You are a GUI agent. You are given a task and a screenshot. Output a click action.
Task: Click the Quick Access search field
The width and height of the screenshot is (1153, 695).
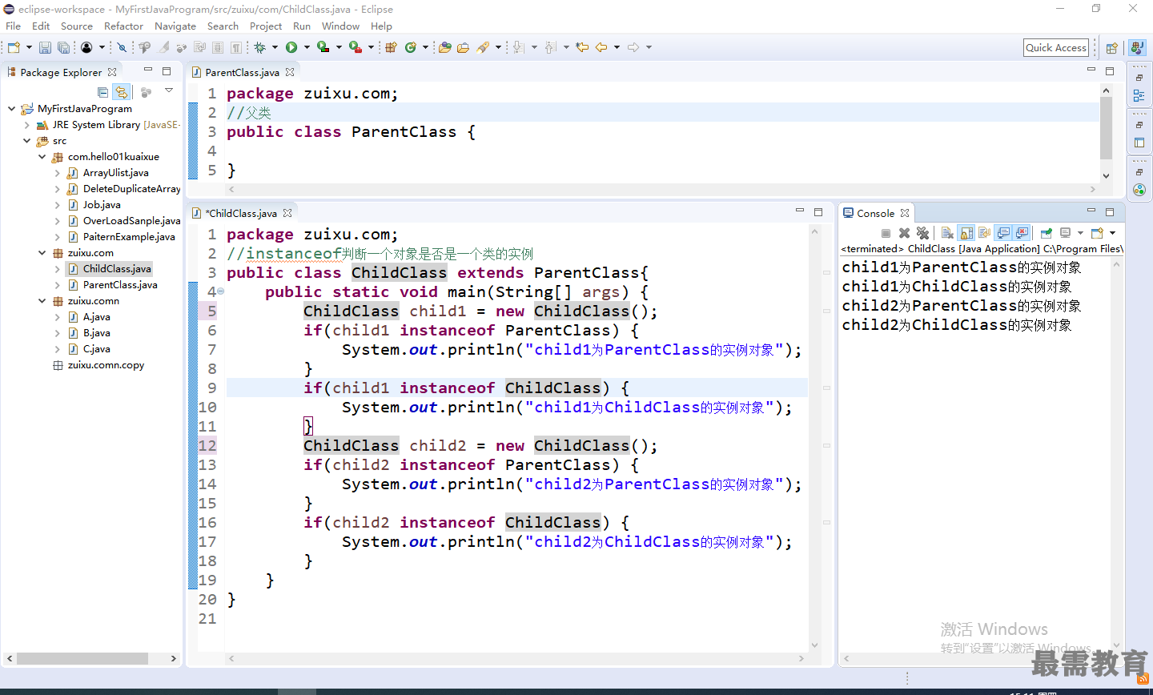coord(1056,48)
